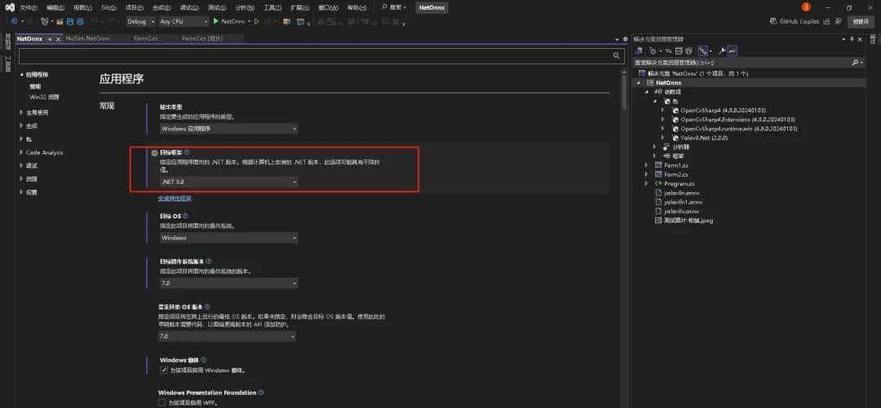The image size is (881, 408).
Task: Click the search magnifier in properties search box
Action: pyautogui.click(x=617, y=55)
